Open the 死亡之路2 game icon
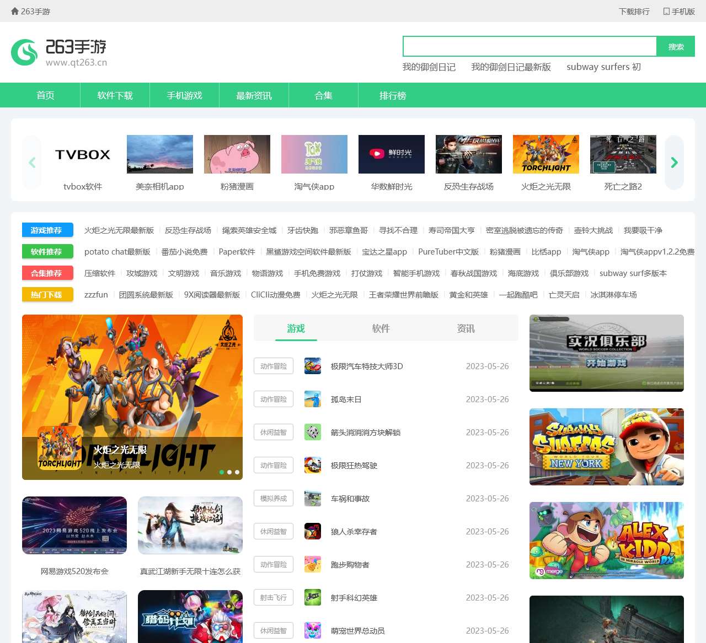706x643 pixels. pyautogui.click(x=623, y=154)
